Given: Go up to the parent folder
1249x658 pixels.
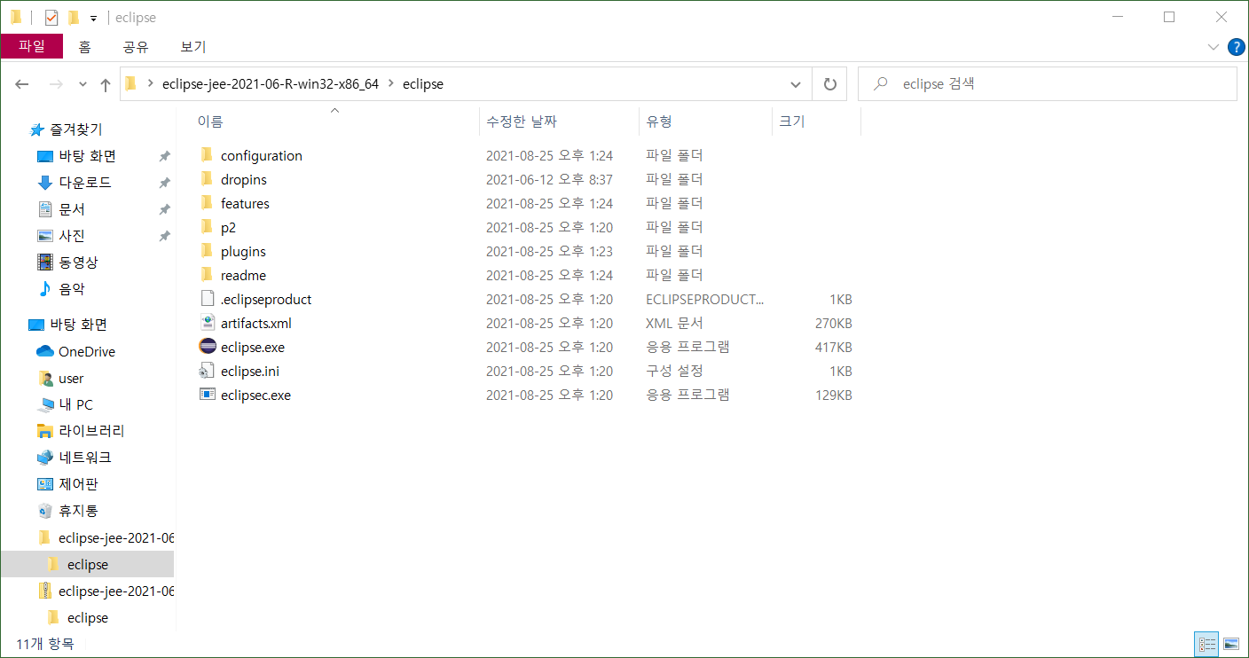Looking at the screenshot, I should click(106, 84).
